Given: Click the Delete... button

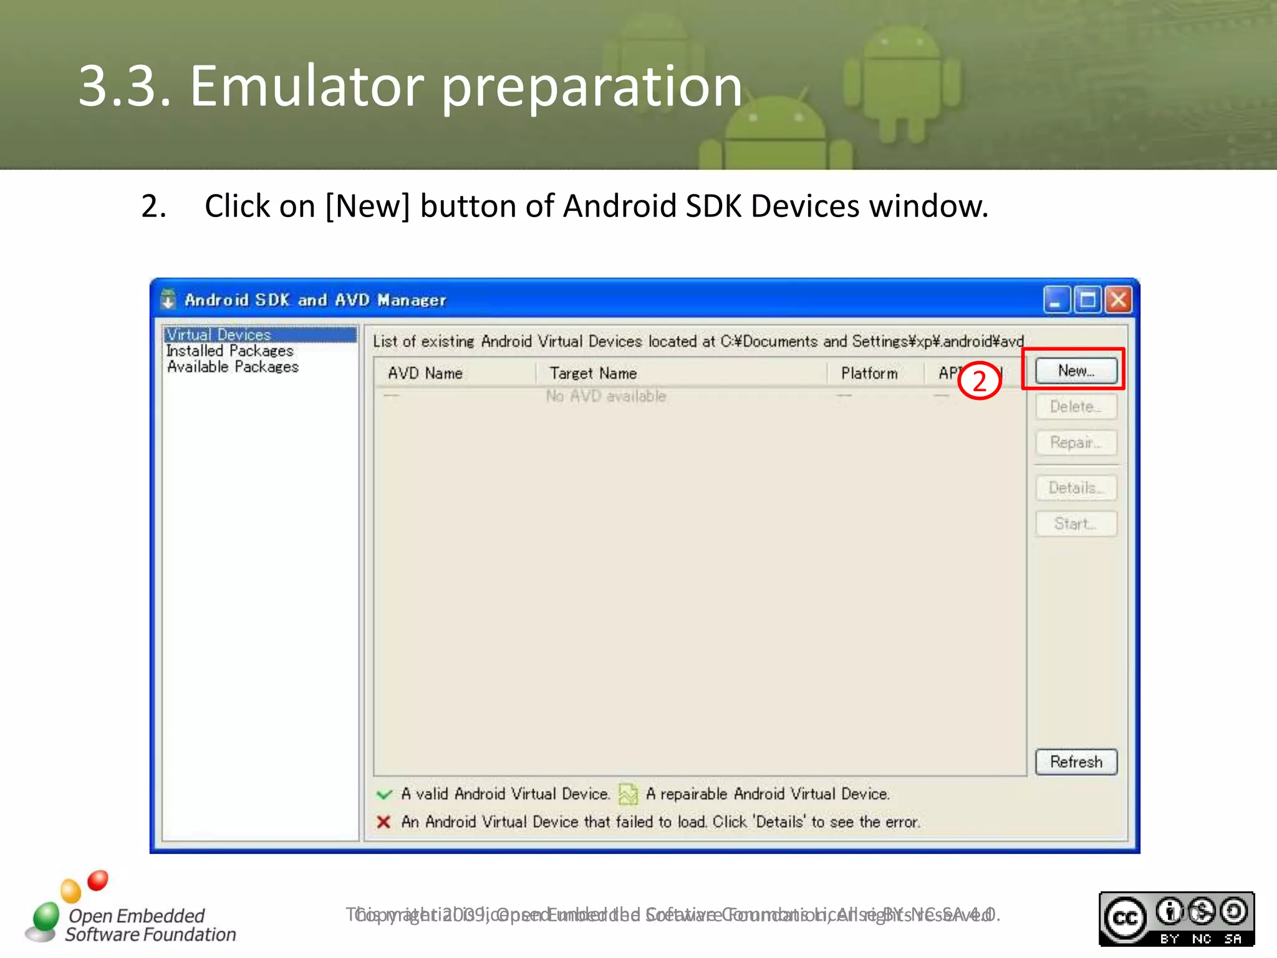Looking at the screenshot, I should point(1076,407).
